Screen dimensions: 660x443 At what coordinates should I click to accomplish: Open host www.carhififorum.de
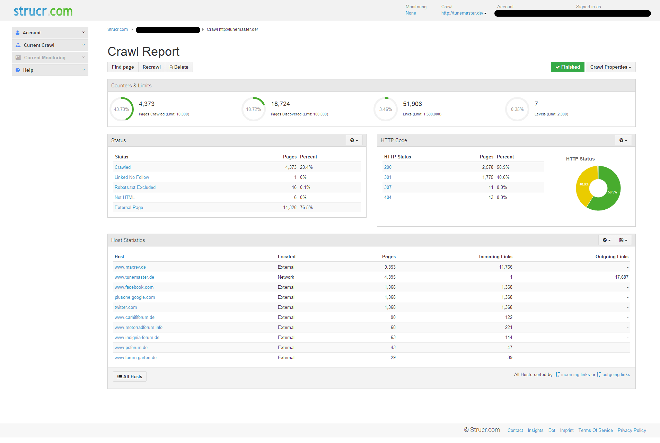point(135,317)
